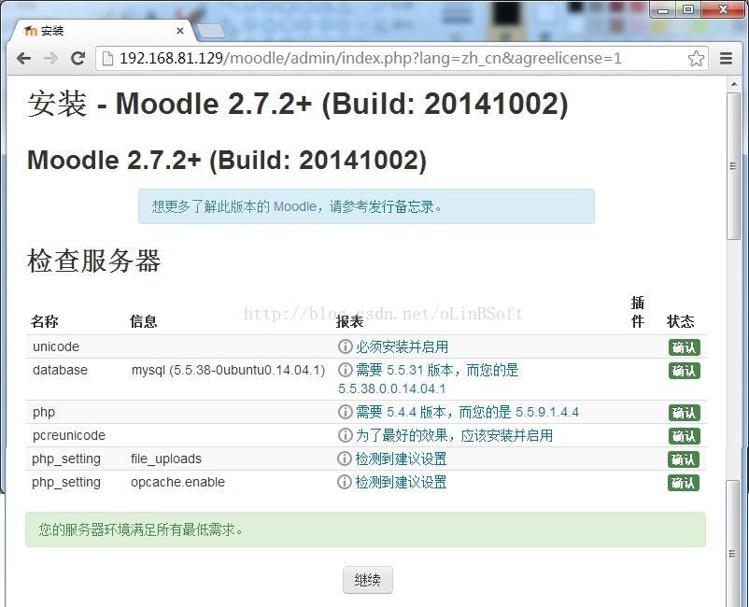Select the unicode name cell

coord(56,346)
